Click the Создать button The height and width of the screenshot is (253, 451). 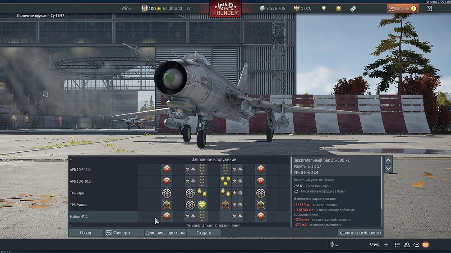(204, 233)
